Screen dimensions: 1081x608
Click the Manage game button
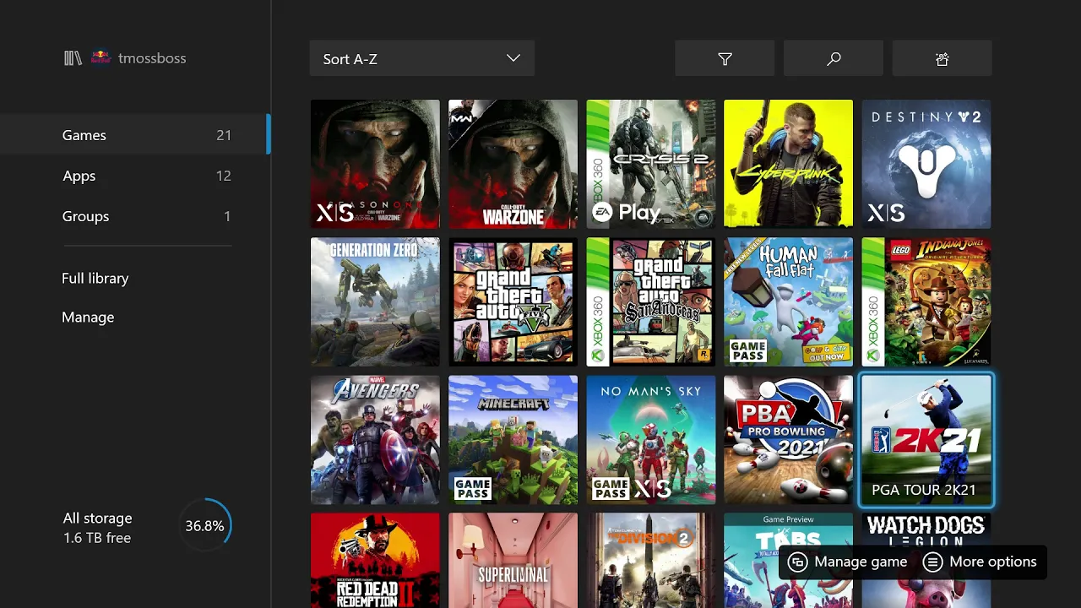(x=848, y=562)
